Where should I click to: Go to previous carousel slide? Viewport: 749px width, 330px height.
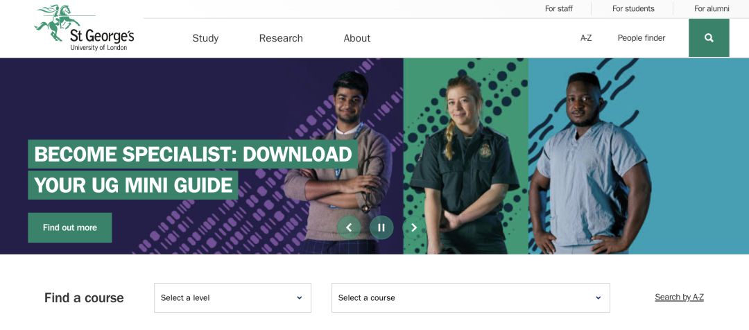coord(349,228)
